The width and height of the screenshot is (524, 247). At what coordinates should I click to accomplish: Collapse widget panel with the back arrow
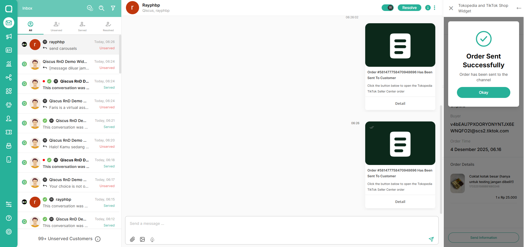519,8
